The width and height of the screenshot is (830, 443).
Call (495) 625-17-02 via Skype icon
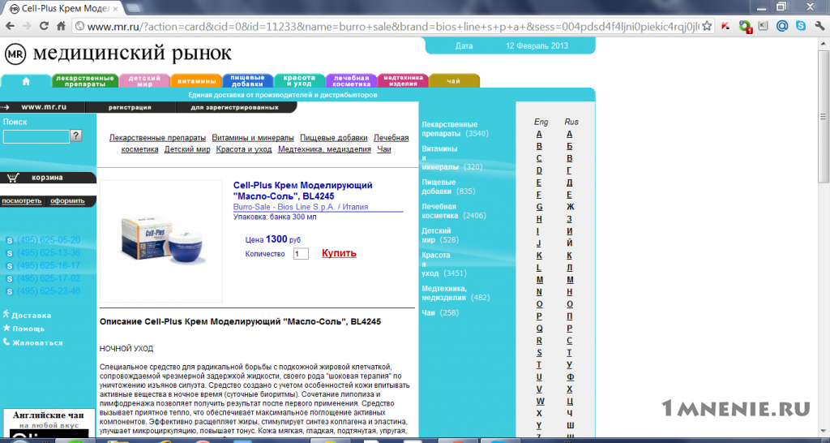(x=9, y=279)
